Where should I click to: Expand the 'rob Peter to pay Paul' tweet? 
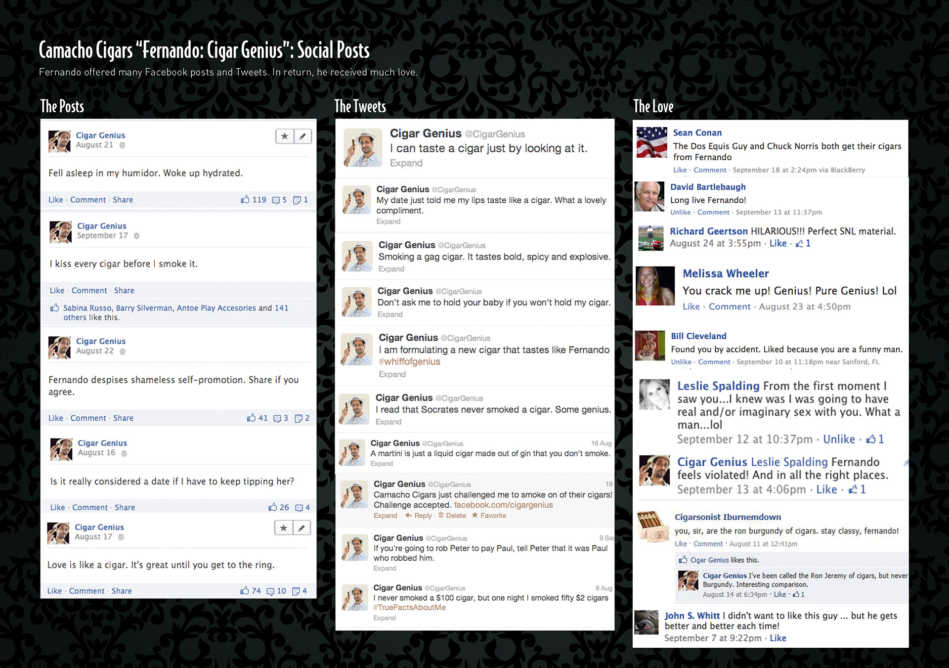pyautogui.click(x=385, y=568)
